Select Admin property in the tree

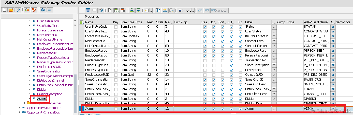(42, 99)
